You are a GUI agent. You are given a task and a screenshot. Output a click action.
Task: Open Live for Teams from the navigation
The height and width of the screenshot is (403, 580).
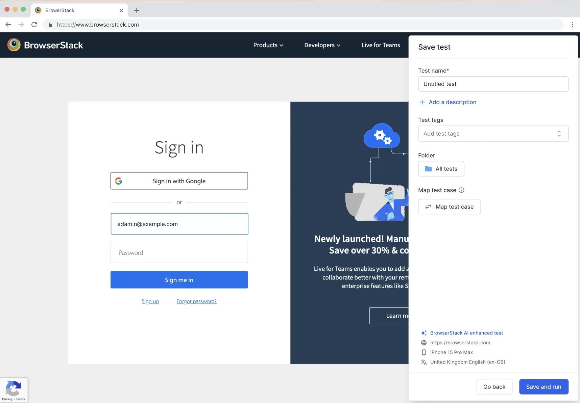click(x=381, y=45)
